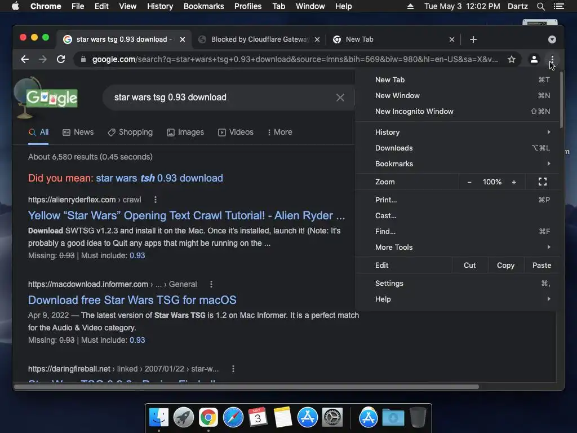This screenshot has width=577, height=433.
Task: Choose New Incognito Window menu item
Action: click(x=458, y=112)
